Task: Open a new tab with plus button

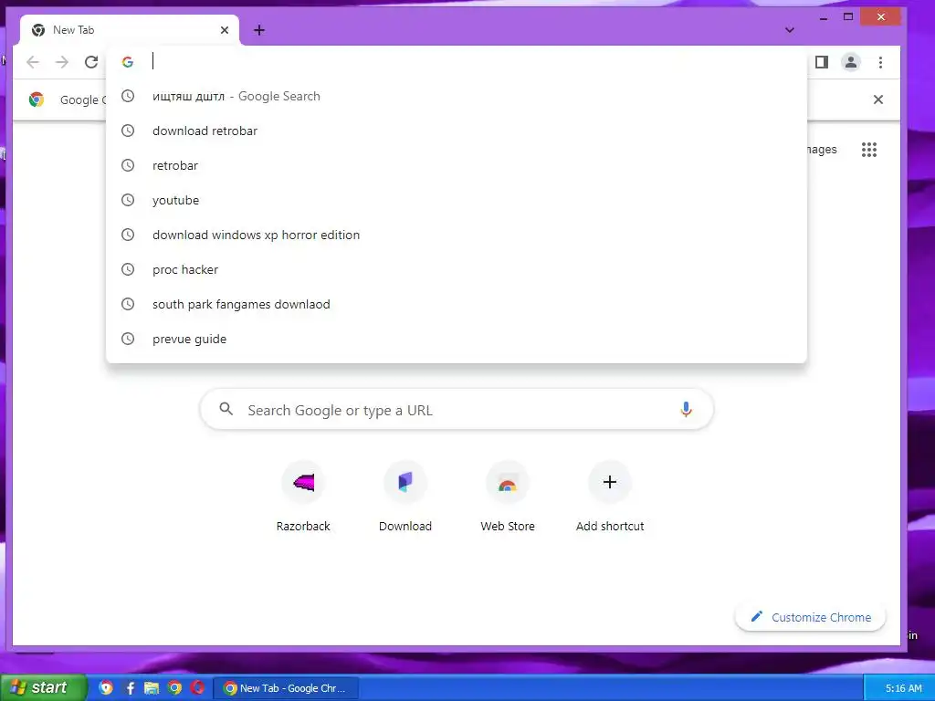Action: pos(258,30)
